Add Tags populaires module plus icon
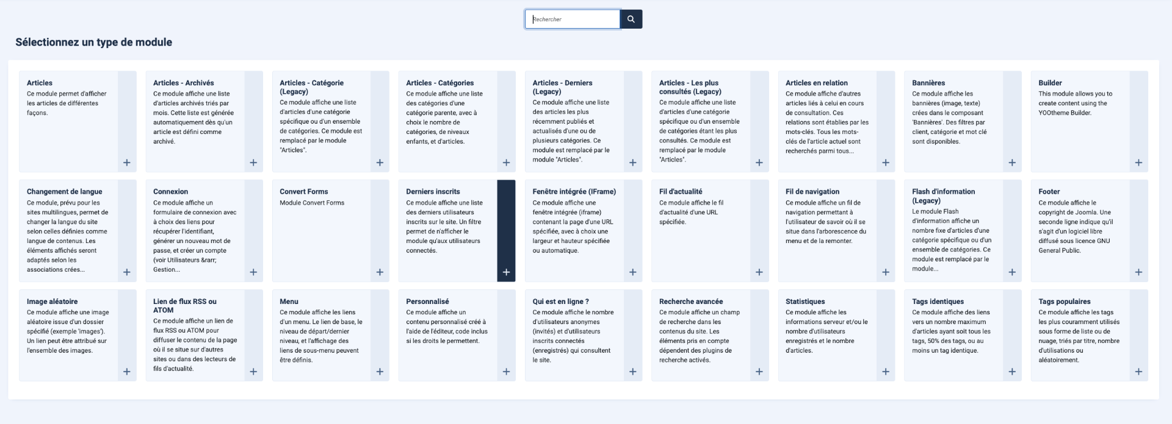1172x424 pixels. (x=1138, y=372)
